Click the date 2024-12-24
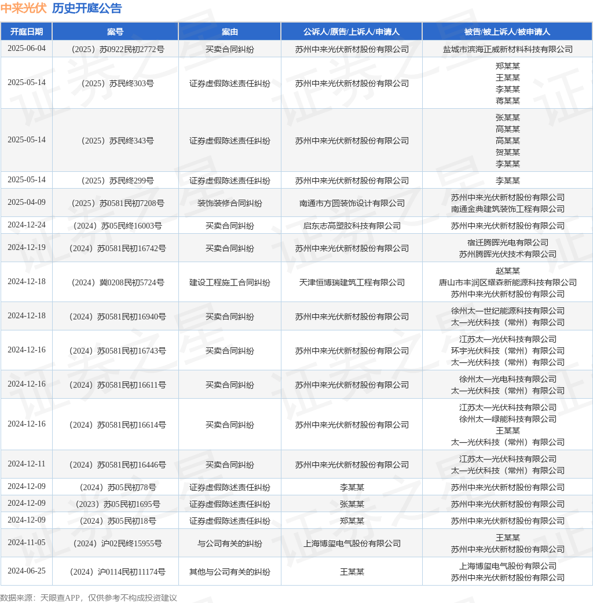593x603 pixels. [x=27, y=225]
